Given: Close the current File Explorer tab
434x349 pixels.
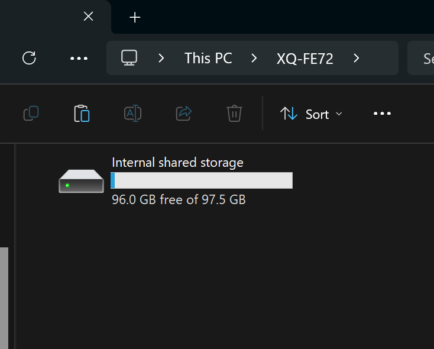Looking at the screenshot, I should [x=88, y=17].
